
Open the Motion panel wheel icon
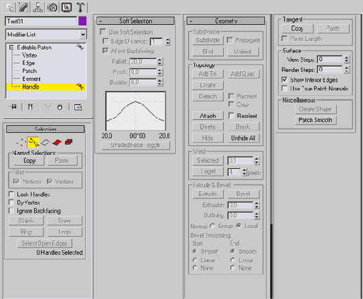pyautogui.click(x=52, y=7)
